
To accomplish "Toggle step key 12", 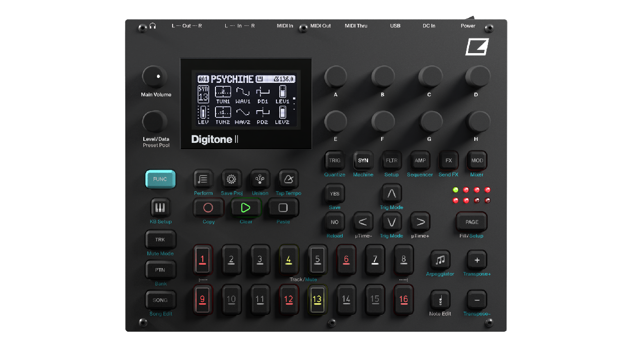I will 289,299.
